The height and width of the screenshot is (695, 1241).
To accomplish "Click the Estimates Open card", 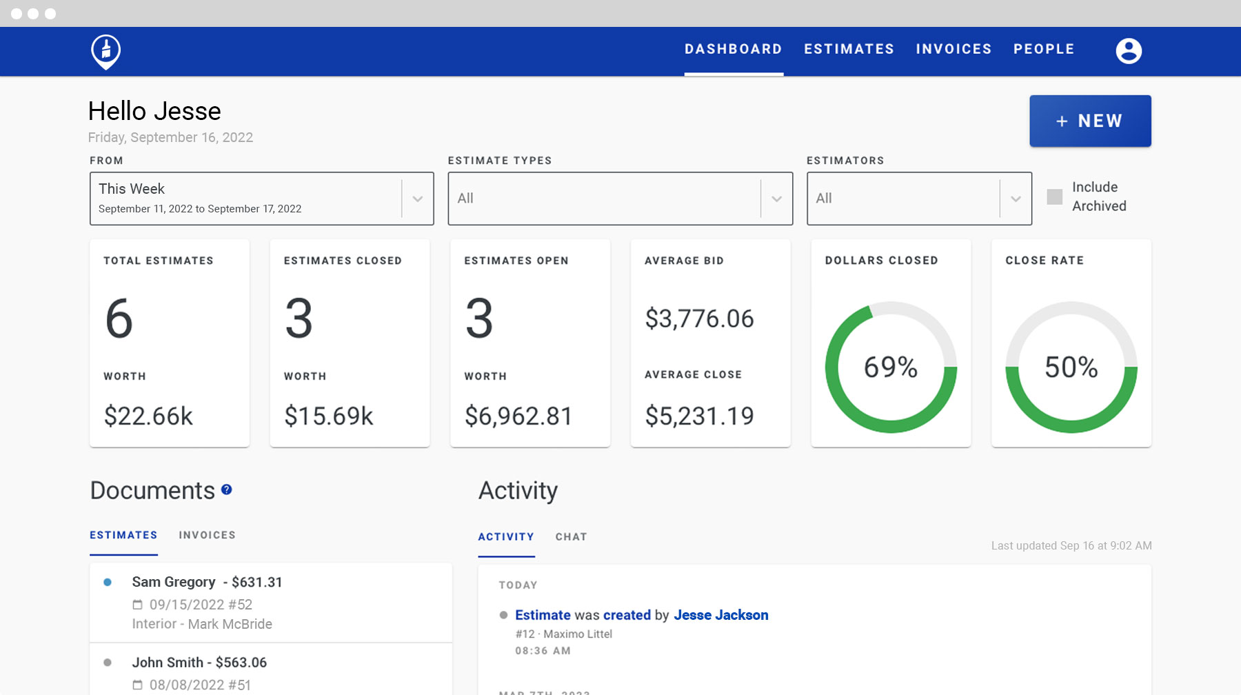I will pos(530,343).
